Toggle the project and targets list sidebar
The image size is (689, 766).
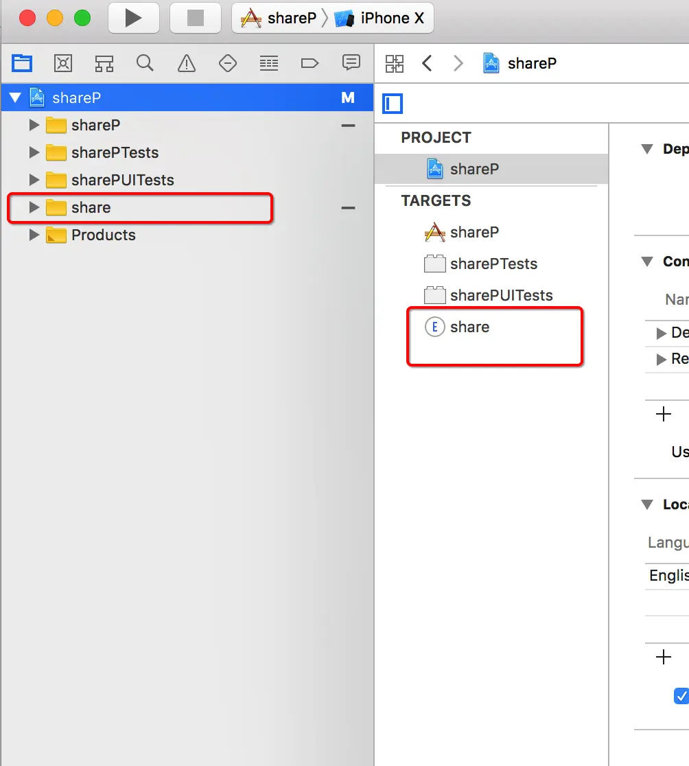click(x=393, y=104)
